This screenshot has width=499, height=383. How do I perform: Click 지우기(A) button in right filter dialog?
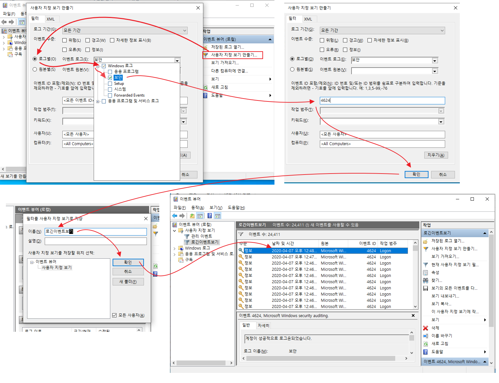[436, 155]
